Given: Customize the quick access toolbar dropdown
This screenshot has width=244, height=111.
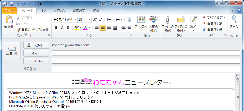Looking at the screenshot, I should (x=40, y=4).
